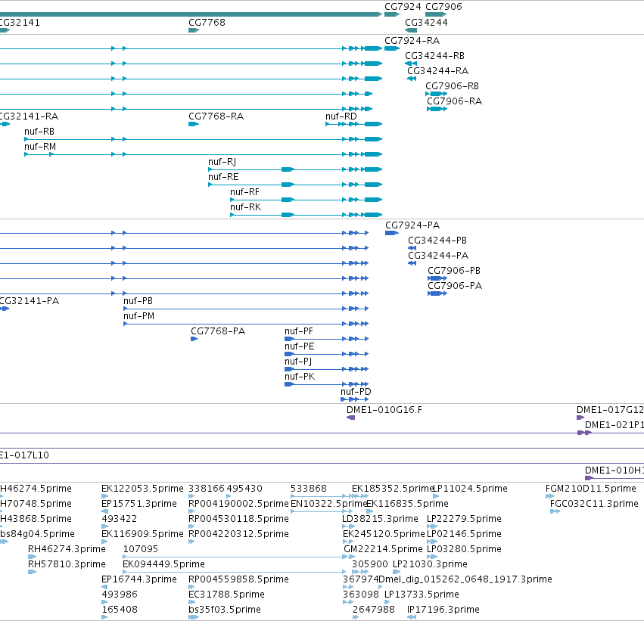Select the nuf-PJ protein feature

coord(326,369)
